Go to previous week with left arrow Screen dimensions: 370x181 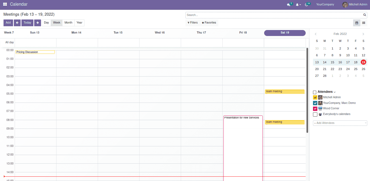pyautogui.click(x=17, y=23)
